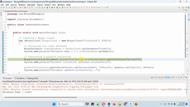Open the Source menu
The image size is (190, 107).
[14, 5]
